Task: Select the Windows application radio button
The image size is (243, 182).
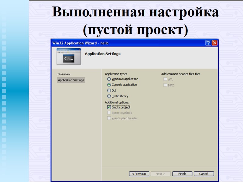Action: pos(109,79)
